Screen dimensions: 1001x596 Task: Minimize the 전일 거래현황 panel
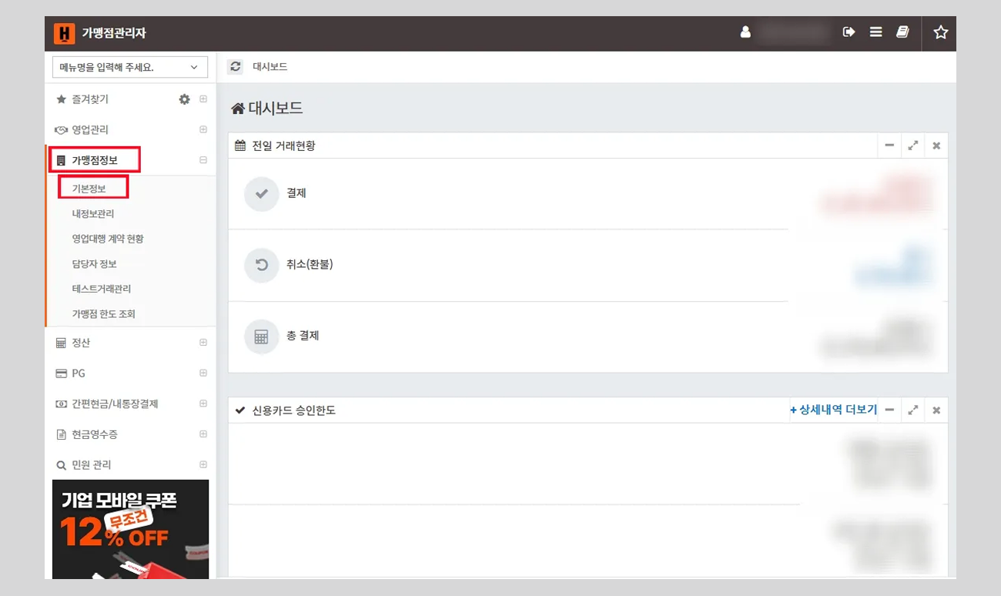coord(889,146)
